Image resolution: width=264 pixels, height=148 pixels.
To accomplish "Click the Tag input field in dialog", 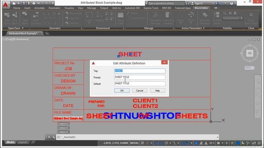I will [140, 71].
